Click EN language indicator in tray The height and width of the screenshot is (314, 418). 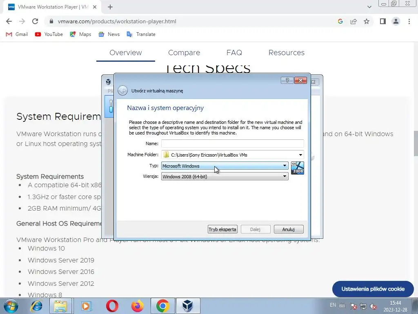point(333,305)
